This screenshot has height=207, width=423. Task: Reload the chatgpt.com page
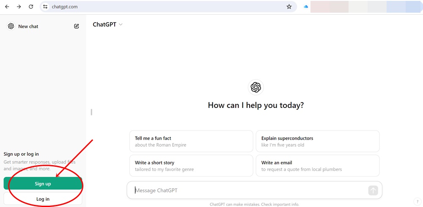pos(31,7)
